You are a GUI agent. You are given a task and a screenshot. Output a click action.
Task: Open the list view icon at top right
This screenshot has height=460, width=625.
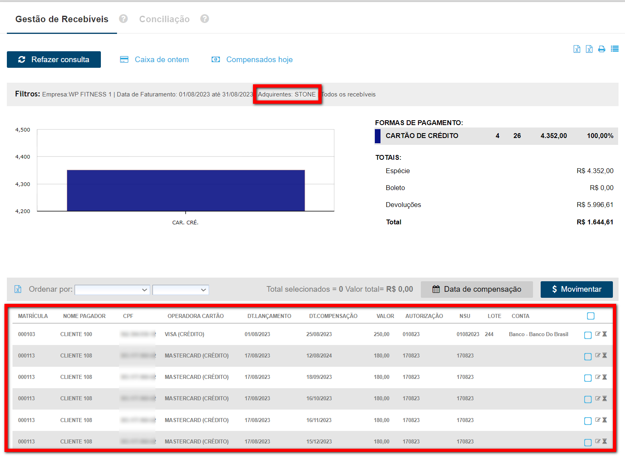click(615, 49)
